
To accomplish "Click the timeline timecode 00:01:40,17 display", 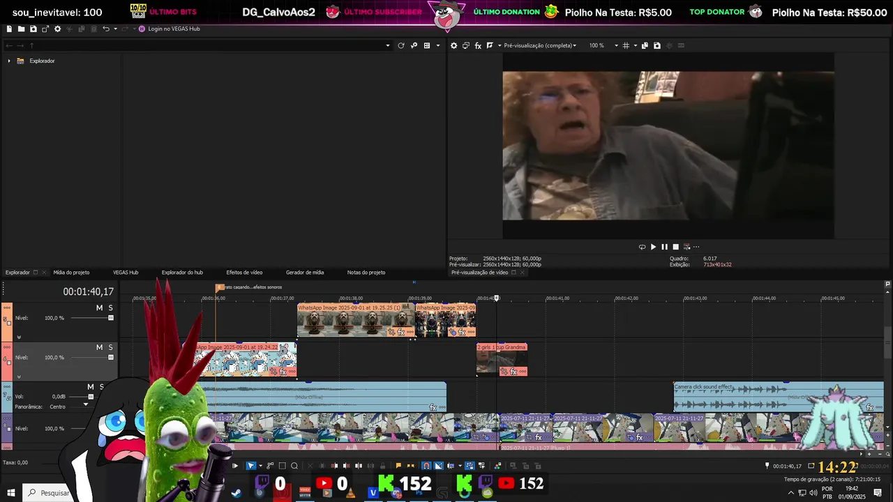I will [88, 292].
